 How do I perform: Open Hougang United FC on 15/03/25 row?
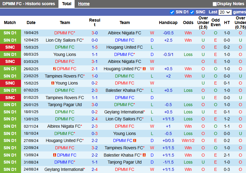125,47
